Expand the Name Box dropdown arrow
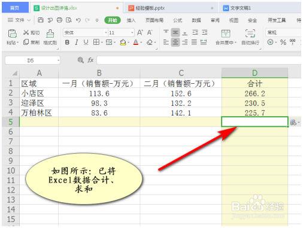This screenshot has width=303, height=228. pyautogui.click(x=58, y=60)
